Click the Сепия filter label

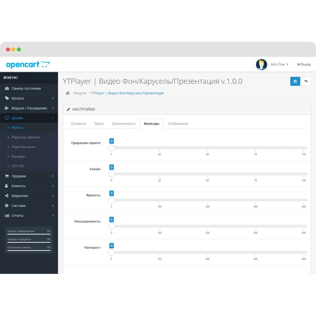[95, 169]
